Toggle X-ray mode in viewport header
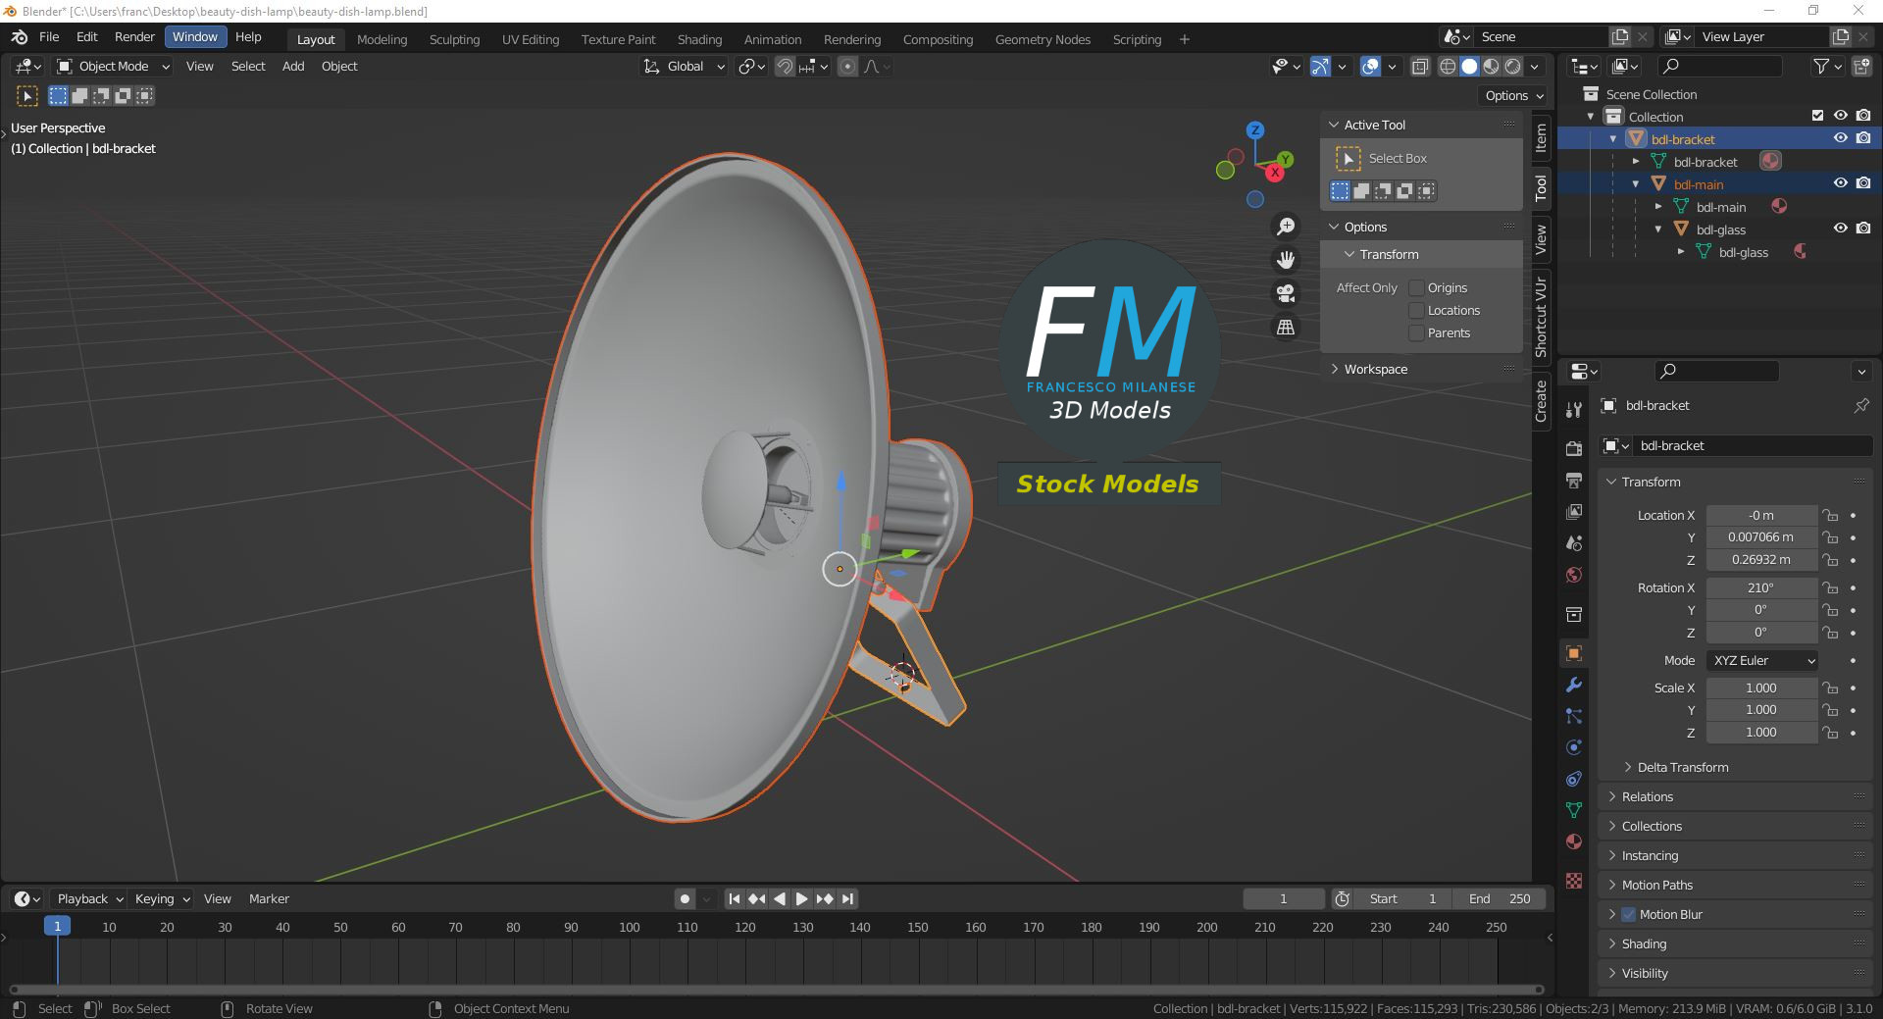The height and width of the screenshot is (1019, 1883). (x=1419, y=67)
